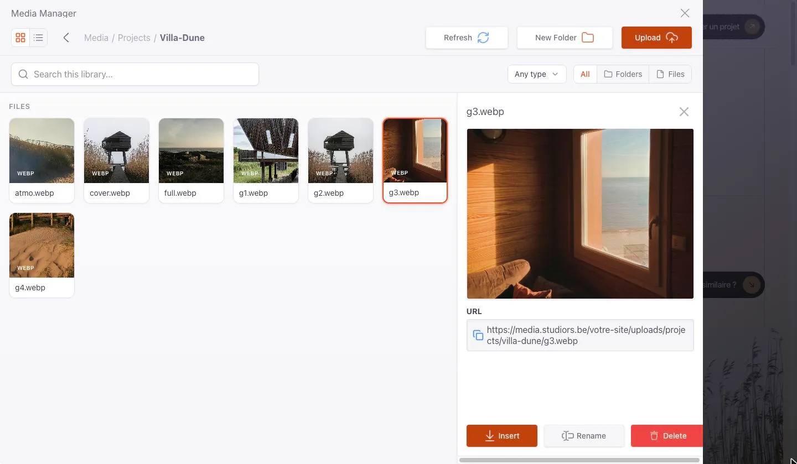Viewport: 797px width, 464px height.
Task: Click the details panel horizontal scrollbar
Action: (x=579, y=460)
